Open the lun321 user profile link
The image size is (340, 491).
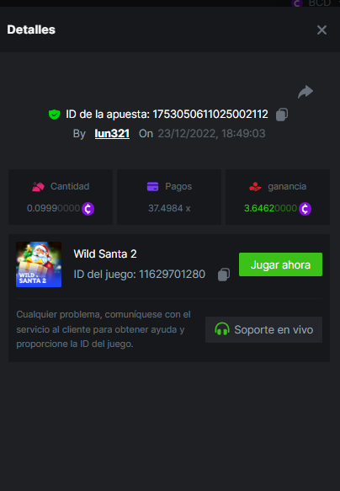pos(112,133)
